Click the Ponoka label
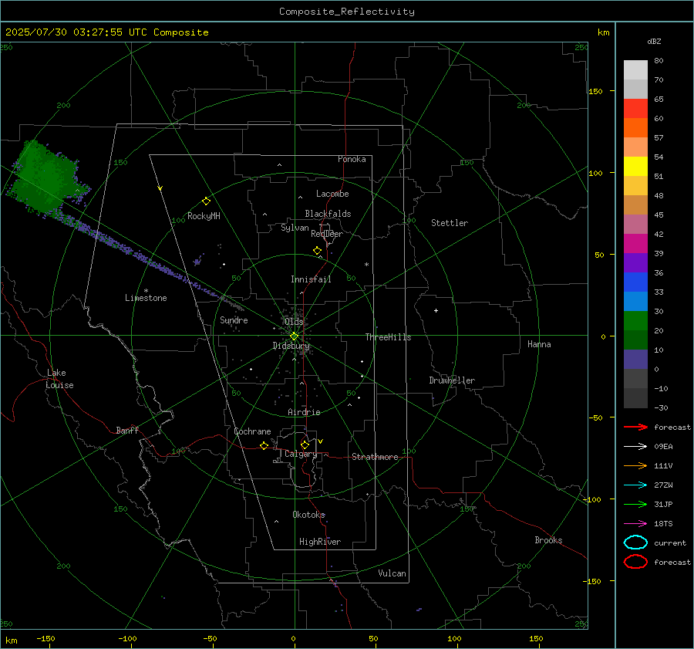The width and height of the screenshot is (694, 649). (352, 159)
